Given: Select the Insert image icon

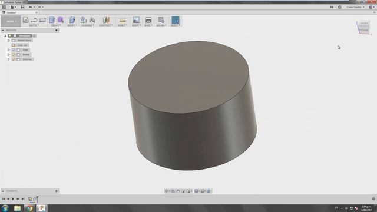Looking at the screenshot, I should point(136,20).
